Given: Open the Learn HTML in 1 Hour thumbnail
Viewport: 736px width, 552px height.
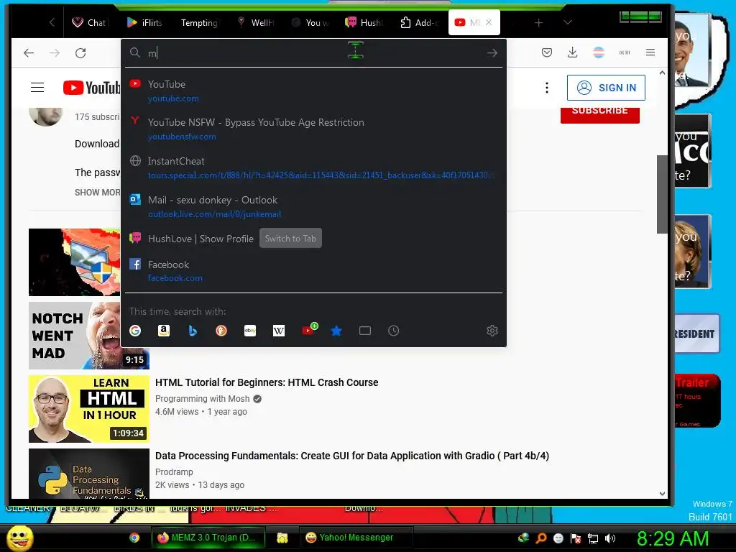Looking at the screenshot, I should coord(88,409).
